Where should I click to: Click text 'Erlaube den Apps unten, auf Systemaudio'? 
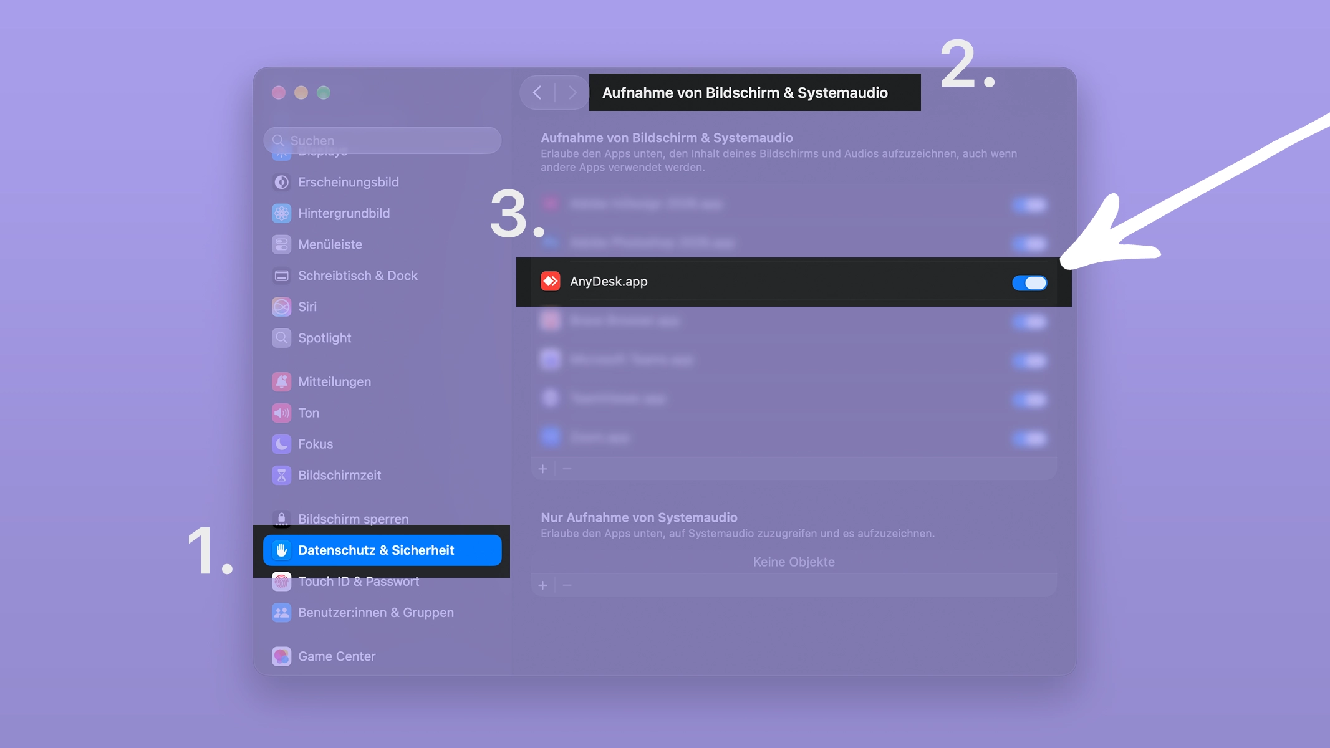(x=737, y=534)
